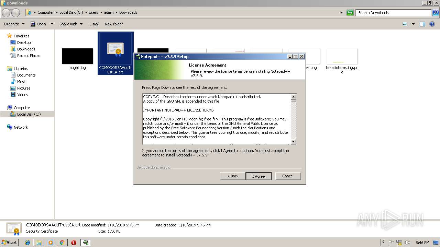This screenshot has height=247, width=440.
Task: Click the E-mail toolbar button
Action: (x=94, y=24)
